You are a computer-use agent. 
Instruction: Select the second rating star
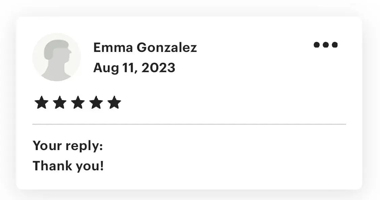coord(60,103)
